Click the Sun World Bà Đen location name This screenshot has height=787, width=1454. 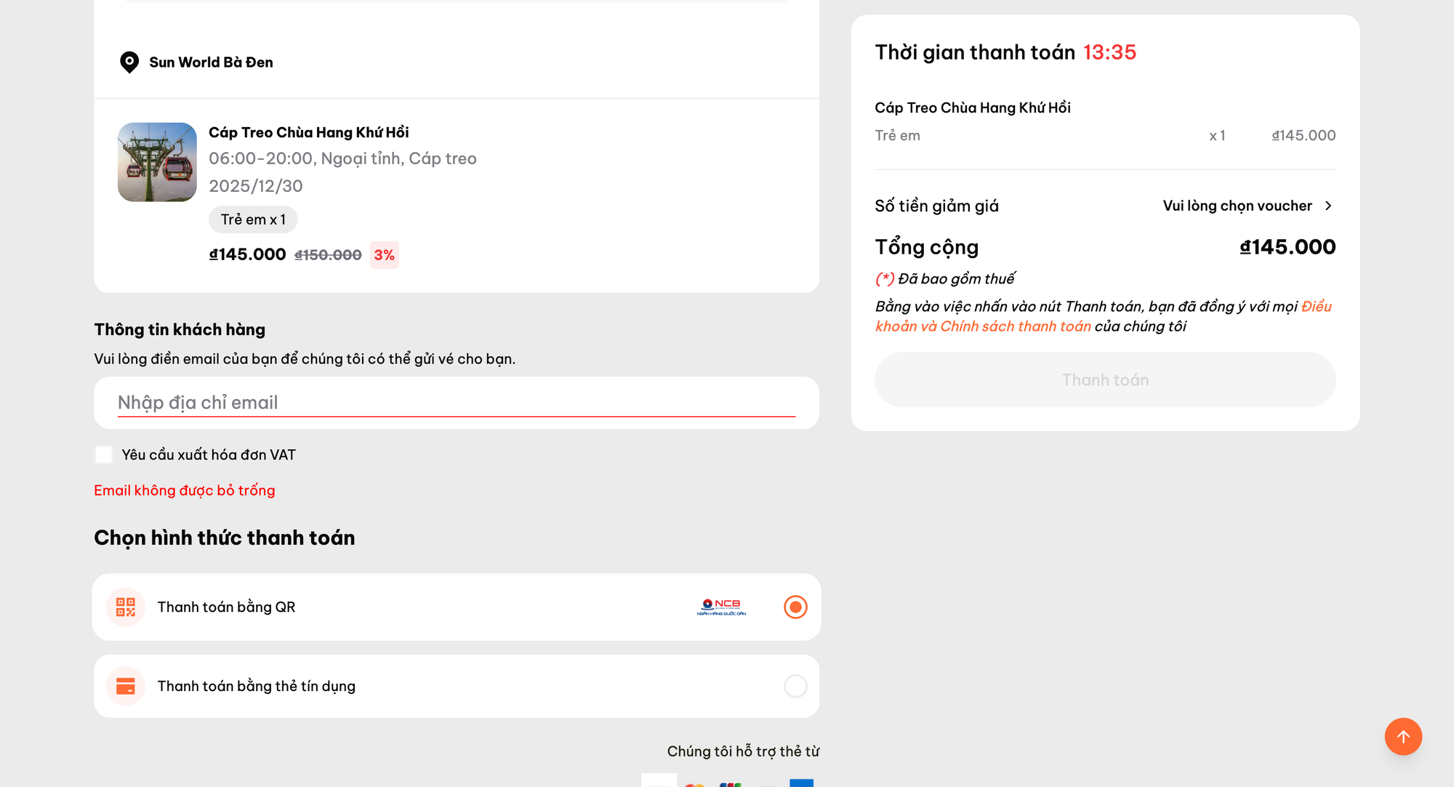[x=211, y=62]
